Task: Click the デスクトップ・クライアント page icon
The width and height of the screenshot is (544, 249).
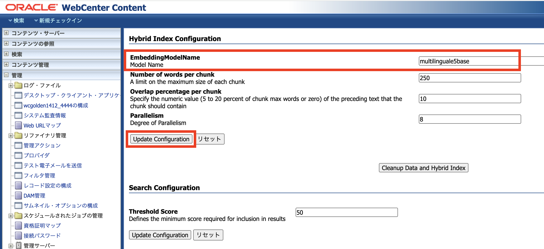Action: click(x=18, y=95)
